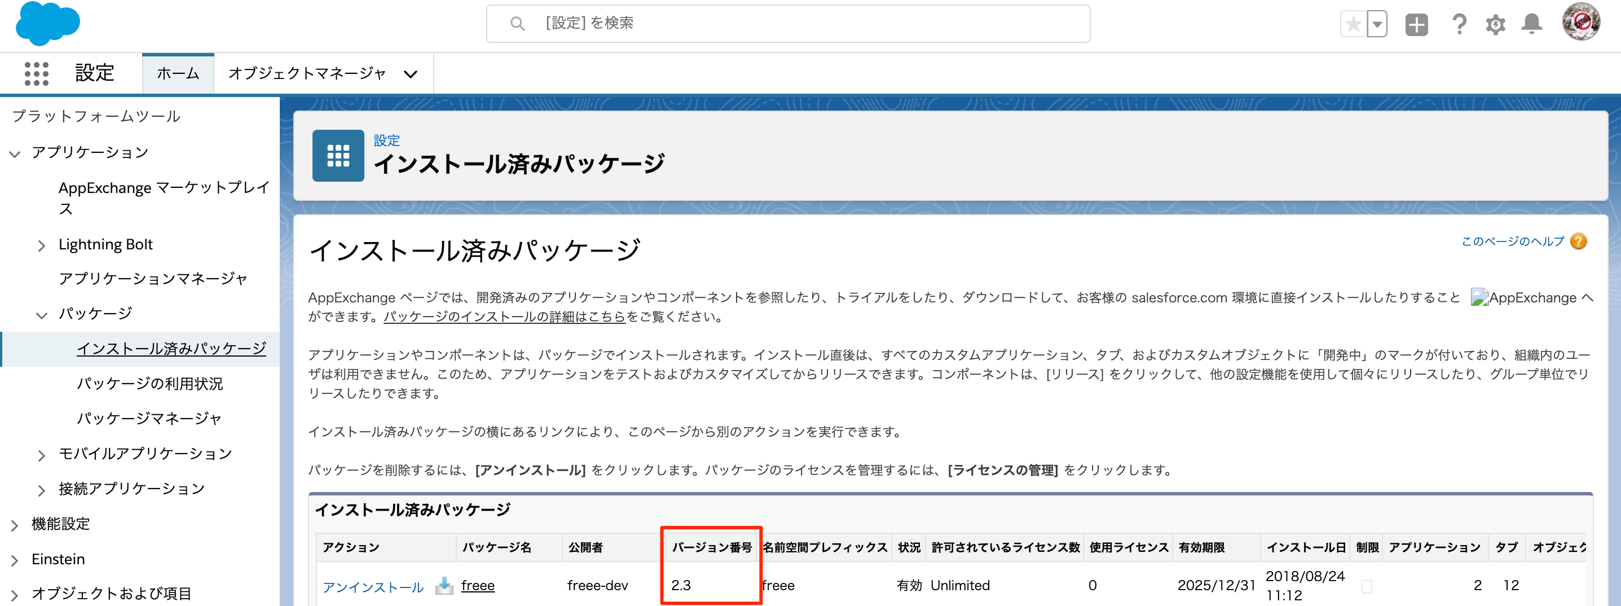The image size is (1621, 606).
Task: Click the favorites star icon
Action: 1353,24
